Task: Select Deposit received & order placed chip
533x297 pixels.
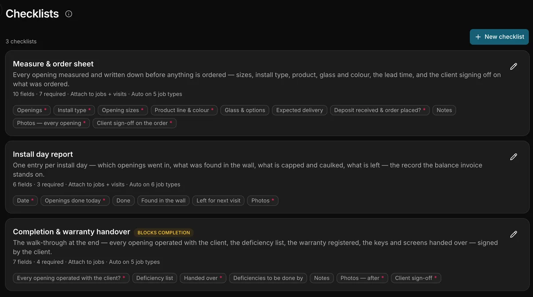Action: 380,110
